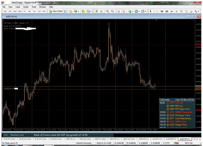Image resolution: width=203 pixels, height=146 pixels.
Task: Expand the periodicity clock dropdown arrow
Action: 139,11
